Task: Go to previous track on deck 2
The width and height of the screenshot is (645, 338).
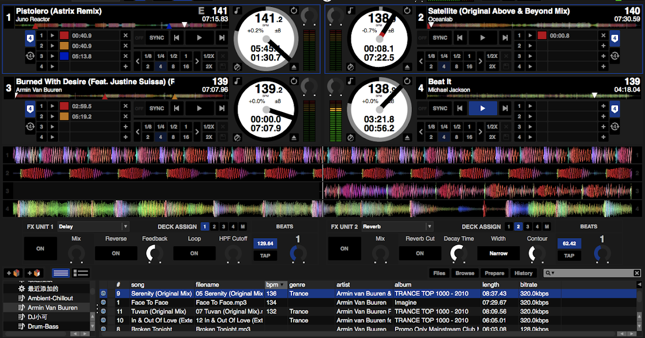Action: (461, 38)
